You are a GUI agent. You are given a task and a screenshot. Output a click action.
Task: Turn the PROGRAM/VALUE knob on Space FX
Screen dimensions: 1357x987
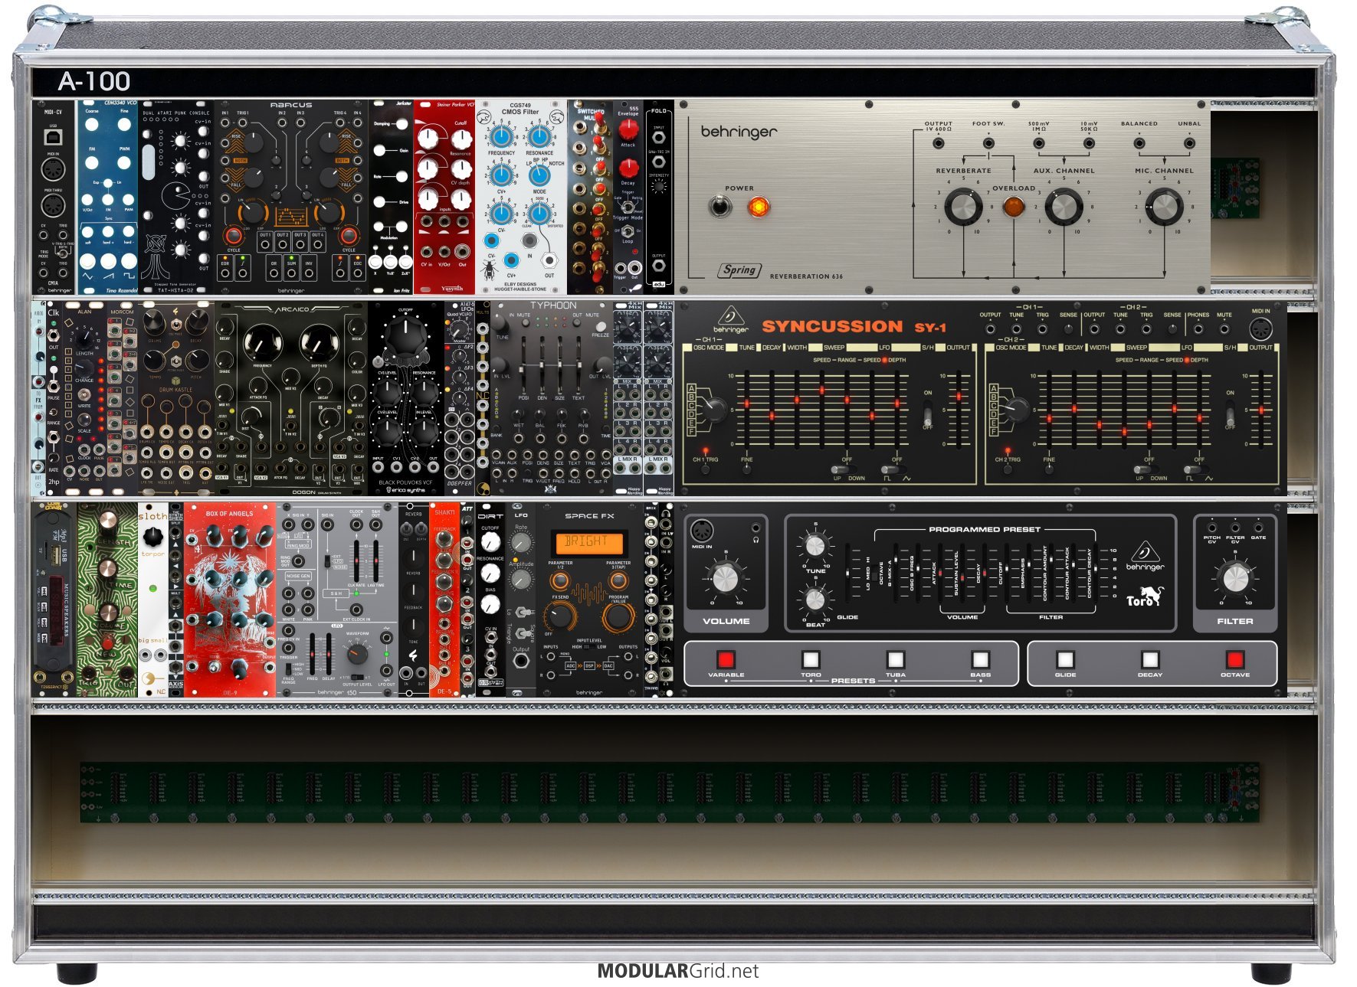[x=618, y=616]
